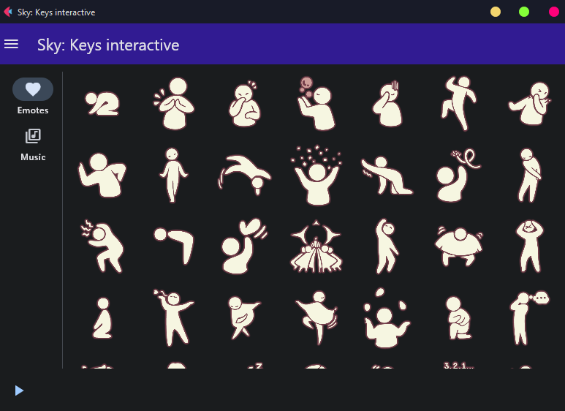Switch to the Music tab
Screen dimensions: 565x411
(33, 145)
